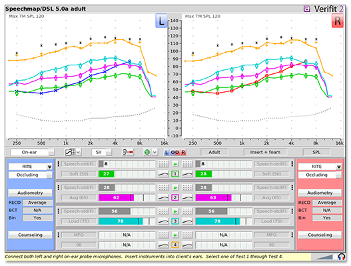Select the Test 1 number box
Image resolution: width=351 pixels, height=266 pixels.
pyautogui.click(x=175, y=174)
